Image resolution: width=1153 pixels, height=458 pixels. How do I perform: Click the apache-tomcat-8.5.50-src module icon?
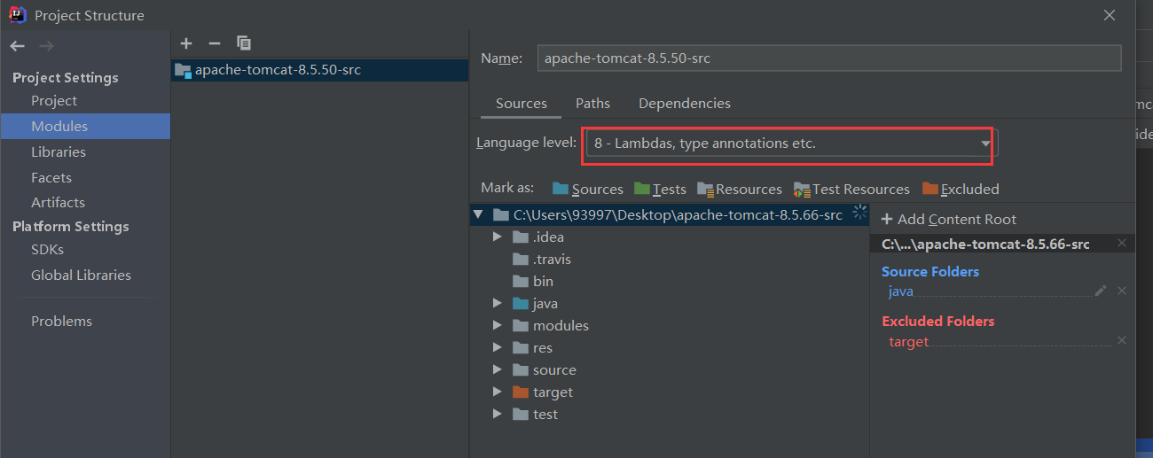[183, 70]
